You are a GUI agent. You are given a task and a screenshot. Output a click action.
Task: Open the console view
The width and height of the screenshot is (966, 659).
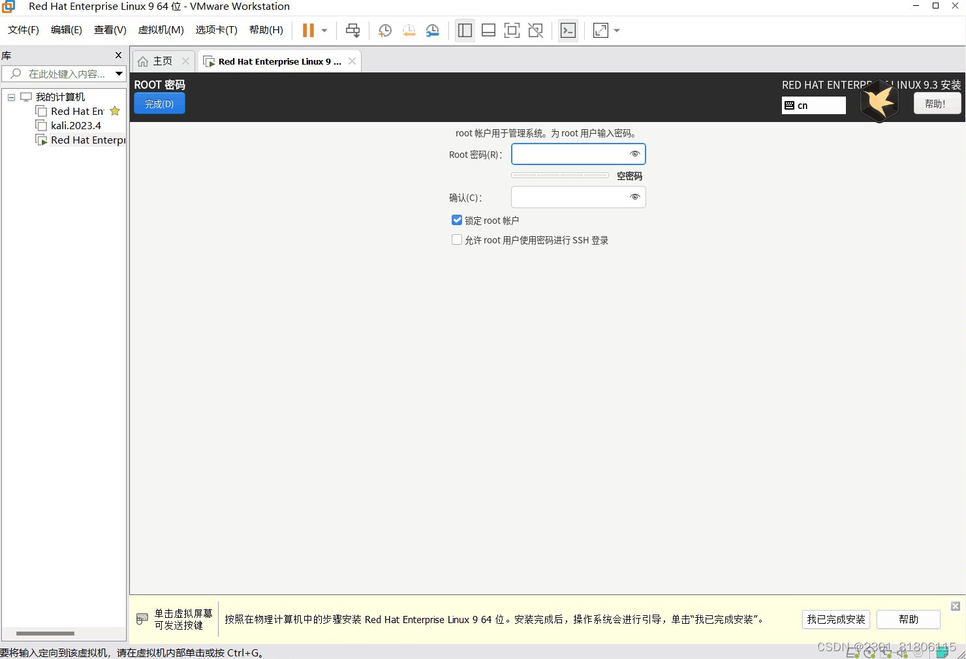click(x=568, y=30)
